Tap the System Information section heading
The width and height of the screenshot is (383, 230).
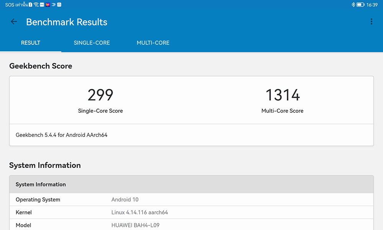click(x=45, y=165)
